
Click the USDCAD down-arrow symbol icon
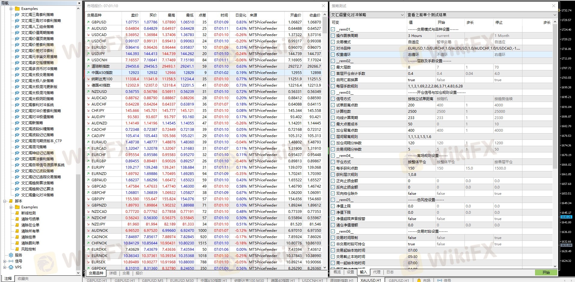point(88,35)
